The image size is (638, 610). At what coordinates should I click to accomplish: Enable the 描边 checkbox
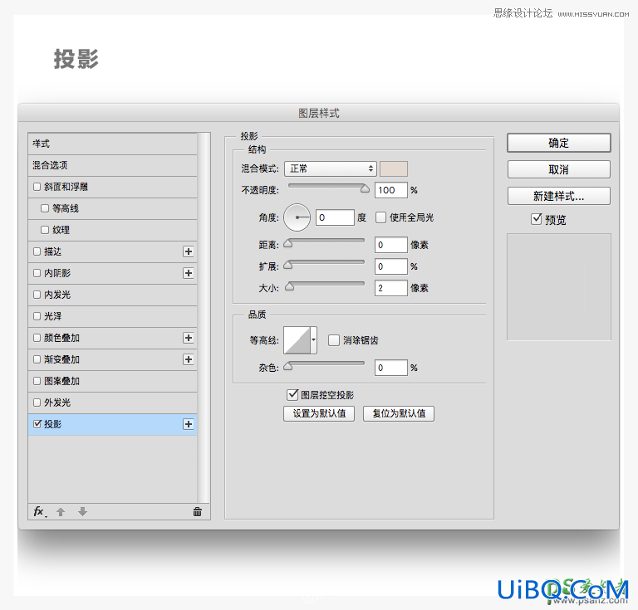pos(37,251)
